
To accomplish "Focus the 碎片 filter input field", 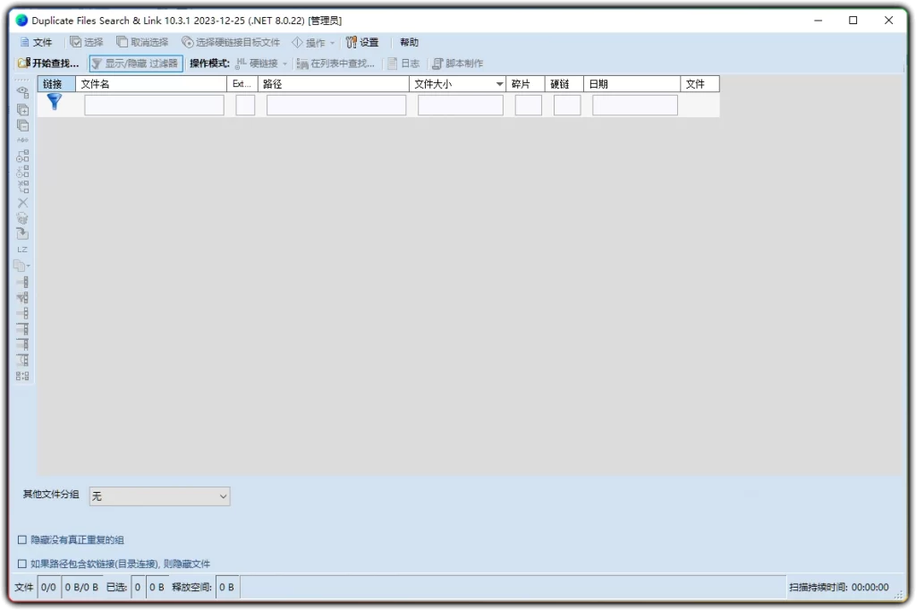I will pyautogui.click(x=529, y=106).
